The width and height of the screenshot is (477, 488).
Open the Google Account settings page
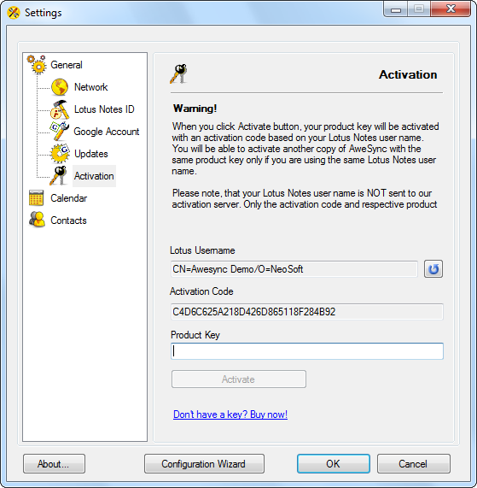point(107,132)
